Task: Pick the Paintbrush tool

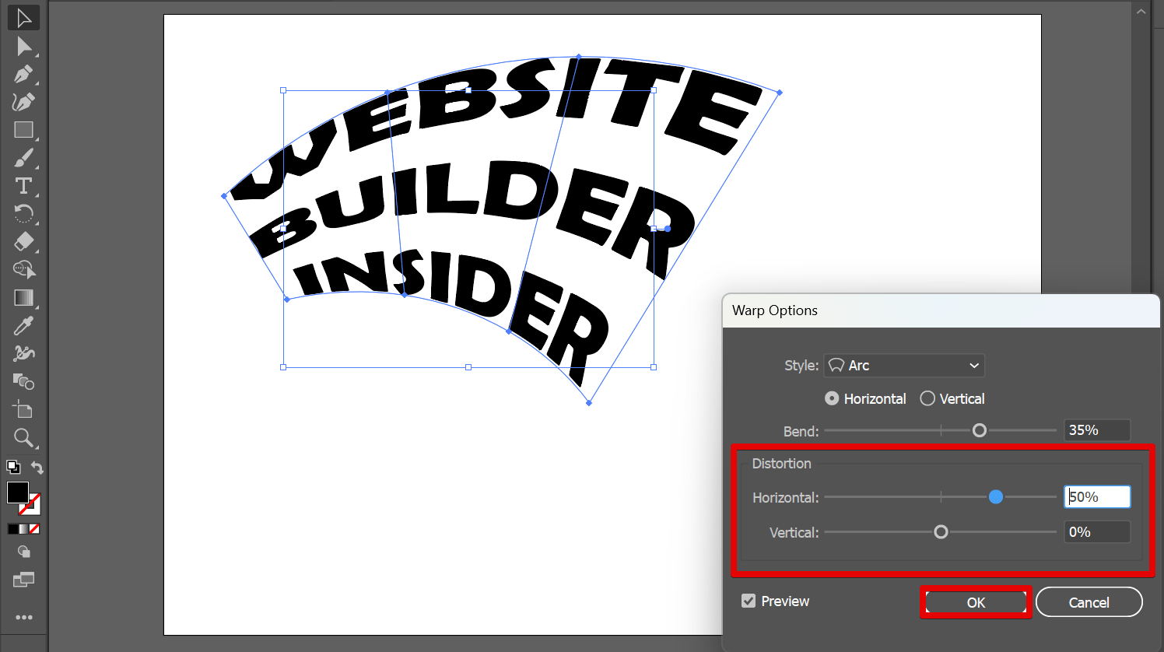Action: point(23,158)
